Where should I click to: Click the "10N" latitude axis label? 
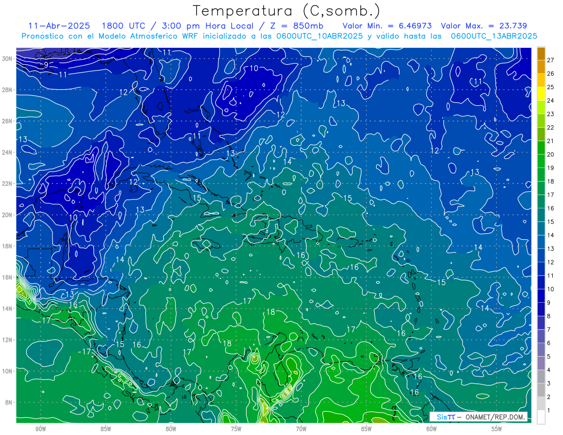7,371
